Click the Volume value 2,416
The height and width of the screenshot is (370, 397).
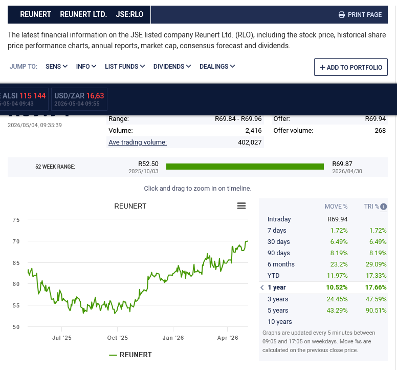click(253, 131)
